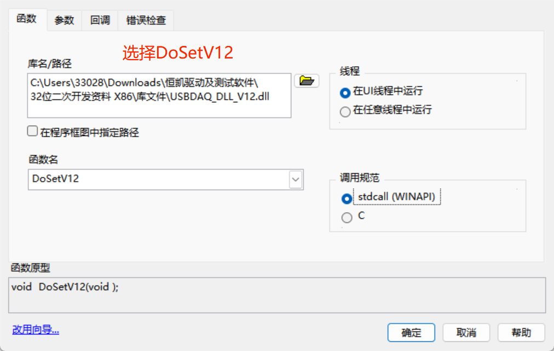Select stdcall (WINAPI) calling convention
The width and height of the screenshot is (554, 351).
tap(347, 198)
